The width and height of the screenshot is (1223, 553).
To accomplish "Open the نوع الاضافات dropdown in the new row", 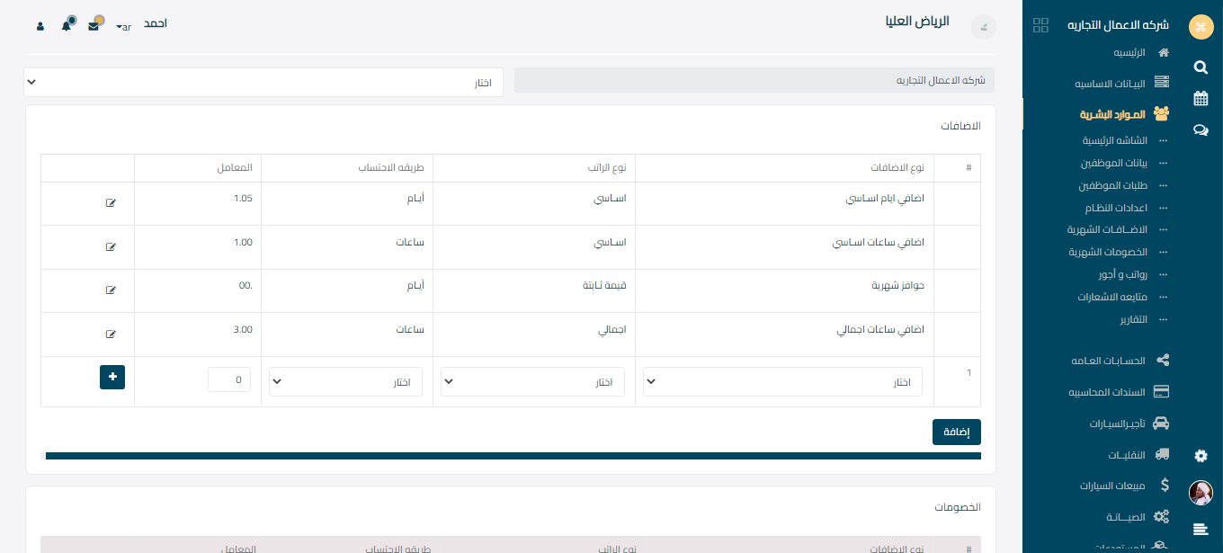I will click(782, 382).
